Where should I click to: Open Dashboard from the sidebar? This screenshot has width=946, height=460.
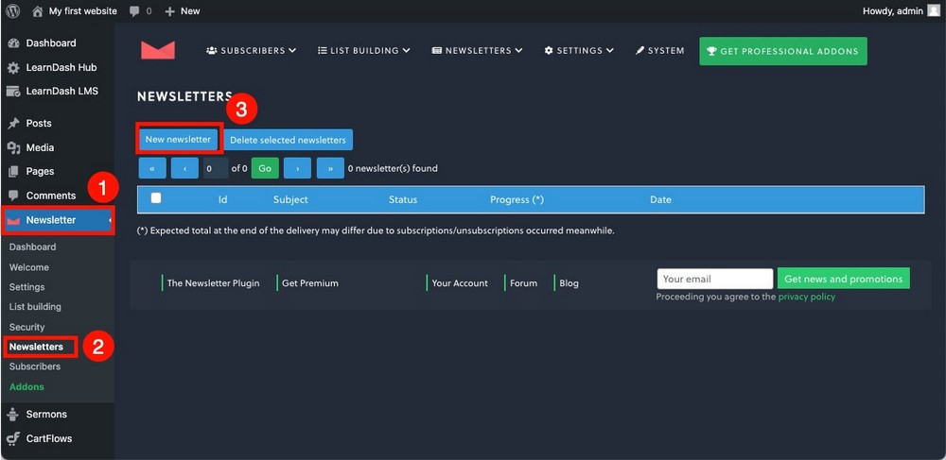tap(50, 43)
